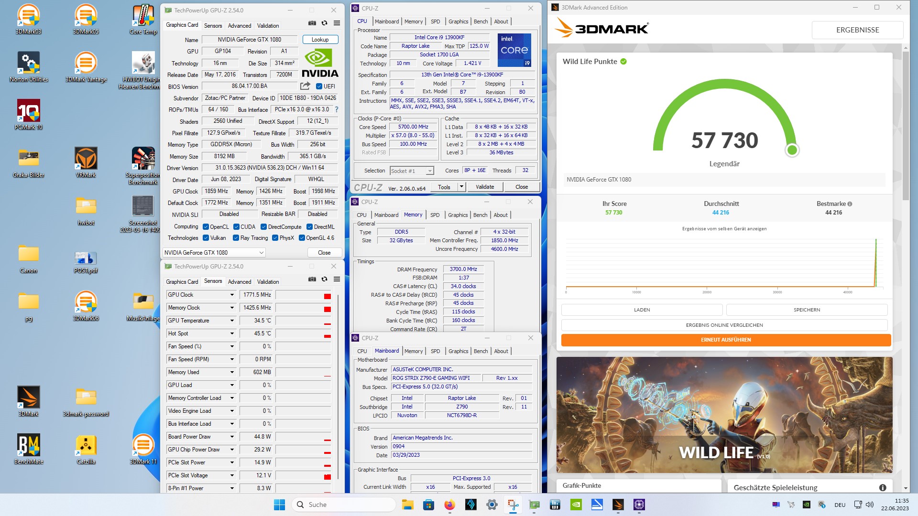Open the 3DMark06 desktop shortcut
Viewport: 918px width, 516px height.
coord(86,306)
